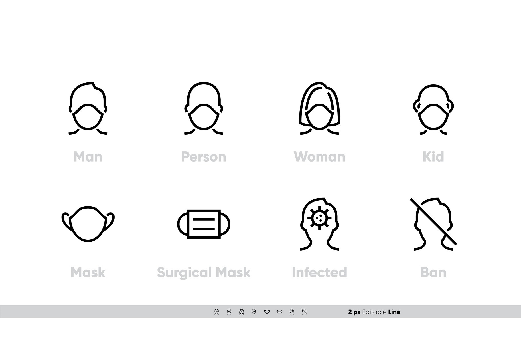Viewport: 521px width, 347px height.
Task: Click the "Infected" text label
Action: 319,273
